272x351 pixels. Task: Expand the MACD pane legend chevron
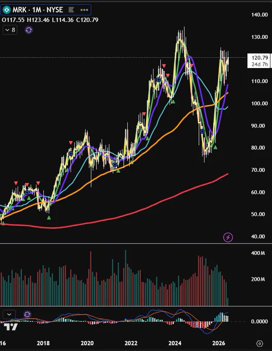(x=9, y=314)
